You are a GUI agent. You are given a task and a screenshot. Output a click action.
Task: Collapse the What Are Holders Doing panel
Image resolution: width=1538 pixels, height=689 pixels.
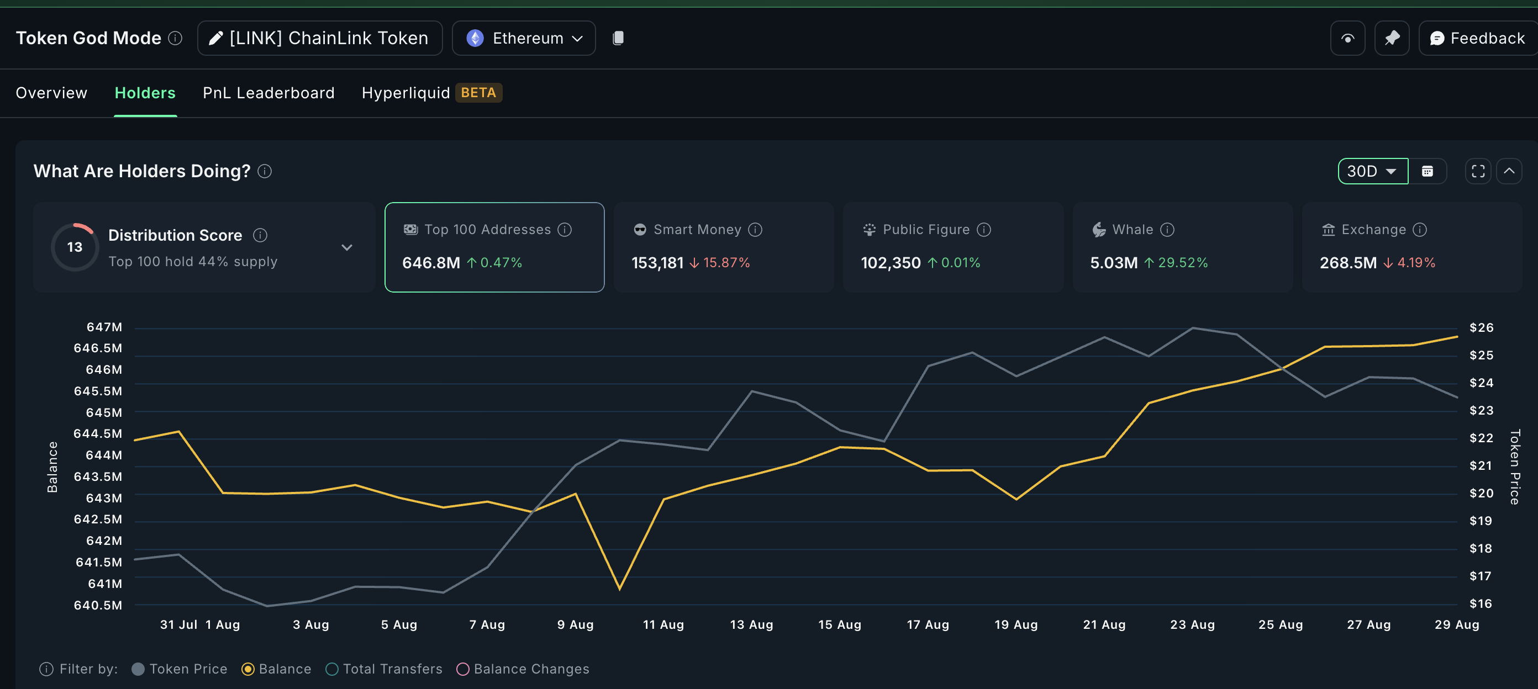1510,171
